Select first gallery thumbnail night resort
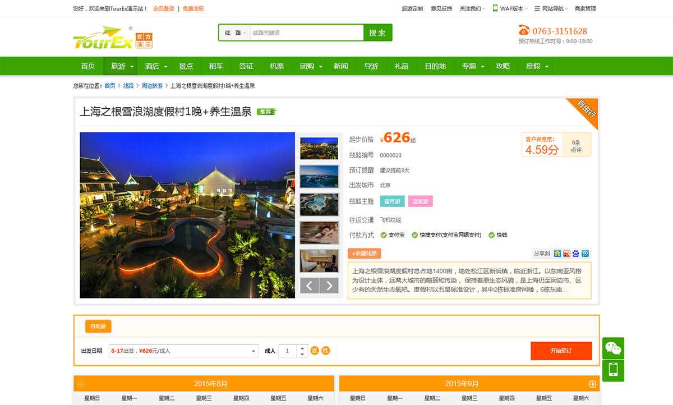Screen dimensions: 673x405 tap(319, 148)
